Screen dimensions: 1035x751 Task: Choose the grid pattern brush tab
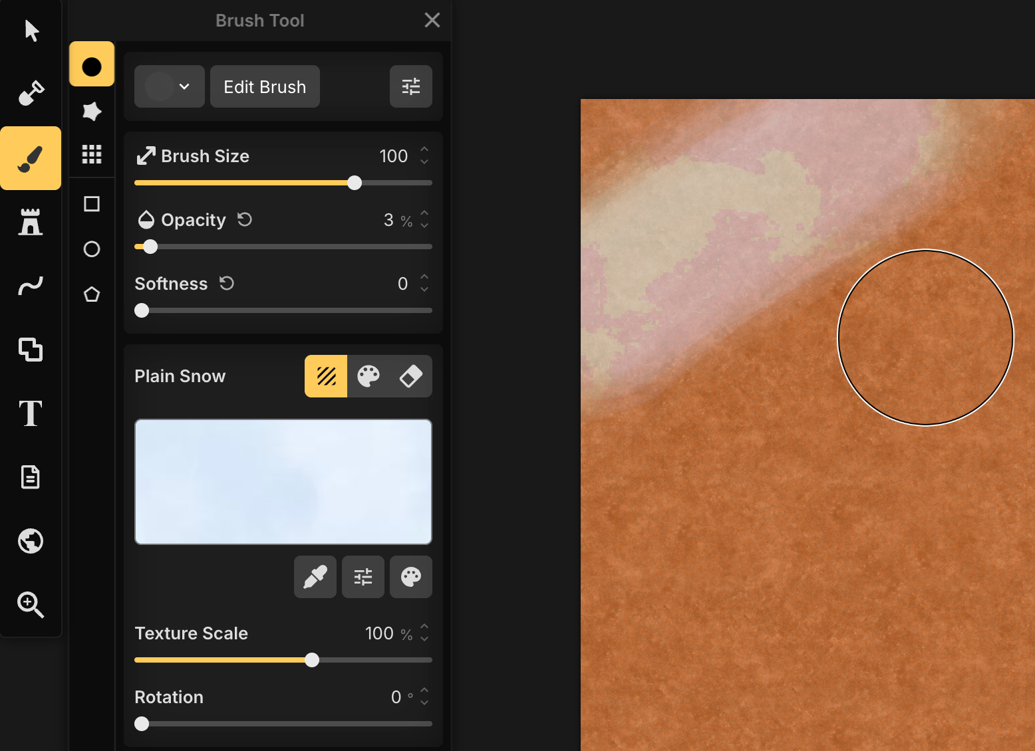(x=92, y=154)
